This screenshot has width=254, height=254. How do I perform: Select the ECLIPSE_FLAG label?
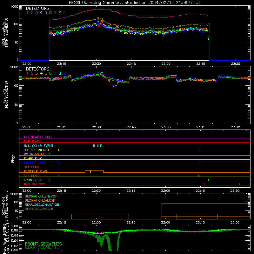35,163
